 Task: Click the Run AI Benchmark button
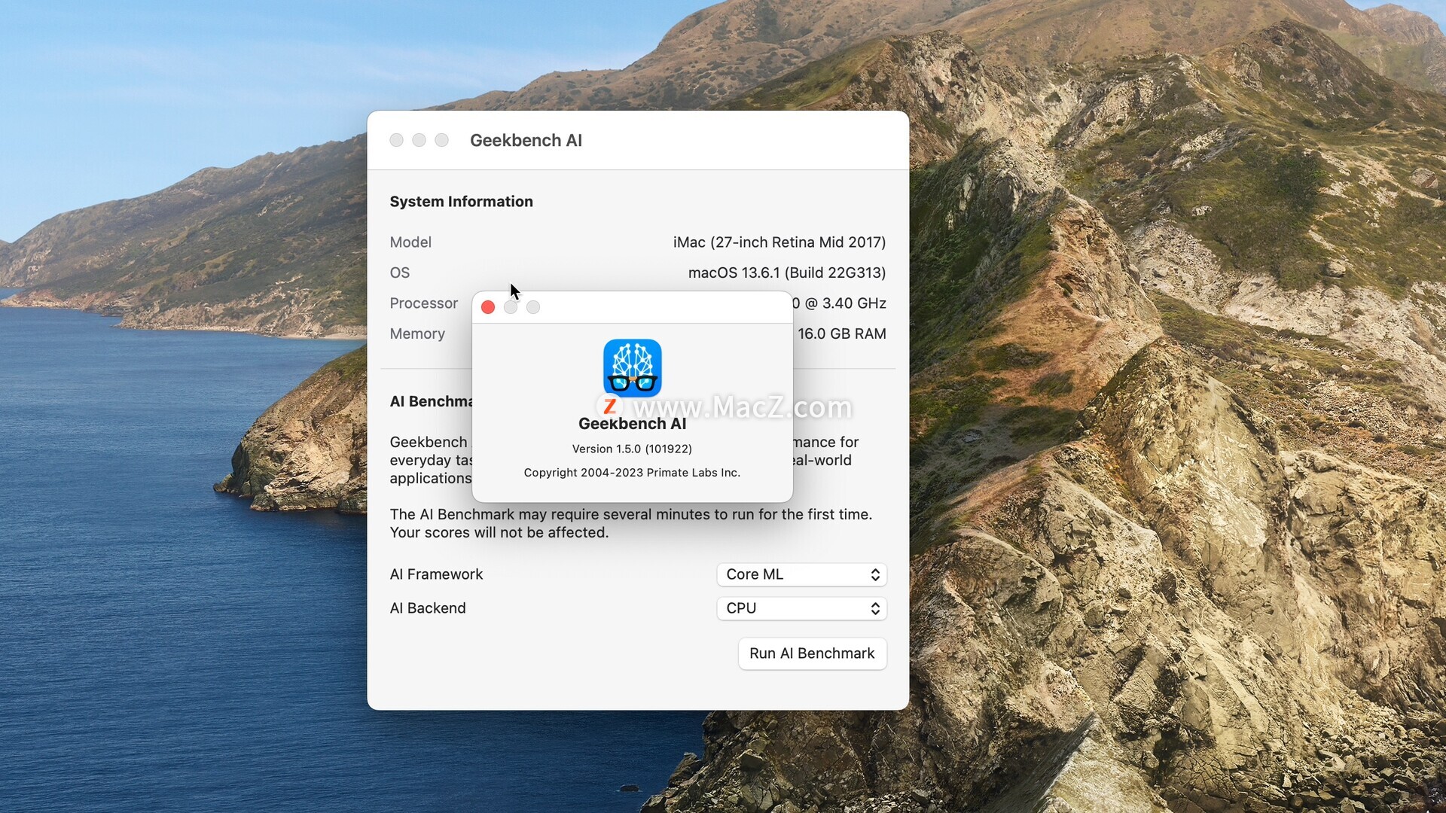tap(812, 653)
